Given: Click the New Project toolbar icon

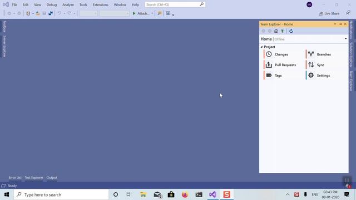Looking at the screenshot, I should (28, 13).
